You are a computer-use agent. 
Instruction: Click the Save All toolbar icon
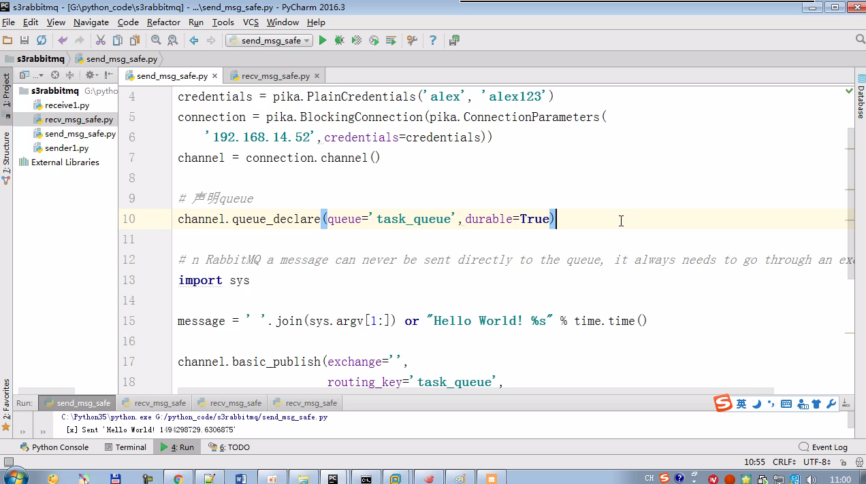tap(25, 41)
